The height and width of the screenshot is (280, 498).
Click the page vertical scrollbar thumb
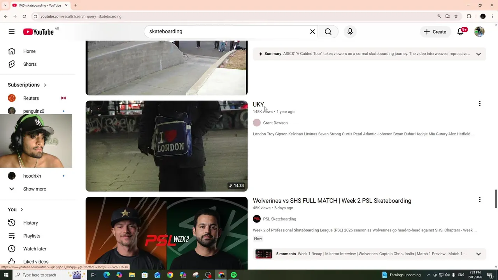tap(496, 199)
